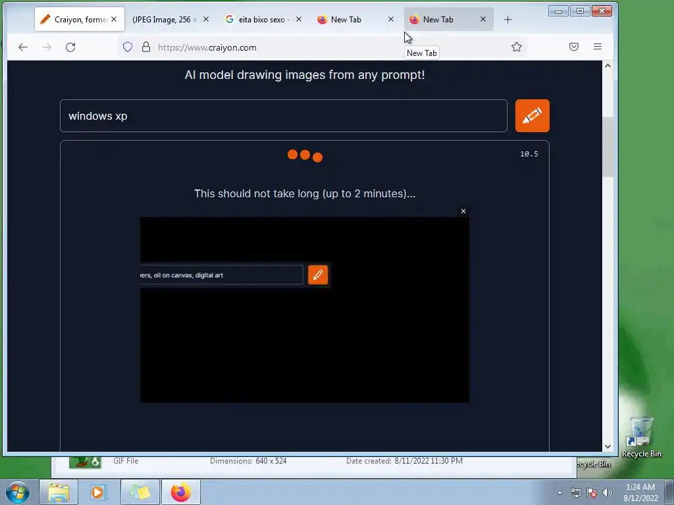Click the yellow-green taskbar program icon

click(x=140, y=493)
